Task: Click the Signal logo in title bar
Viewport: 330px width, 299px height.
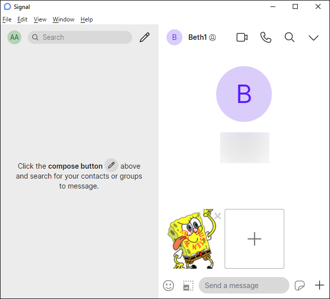Action: pos(7,7)
